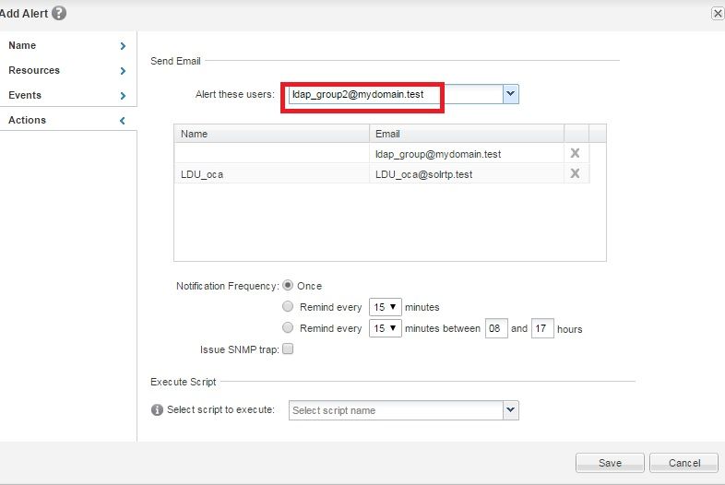Click the Cancel button
The height and width of the screenshot is (485, 725).
[x=683, y=463]
